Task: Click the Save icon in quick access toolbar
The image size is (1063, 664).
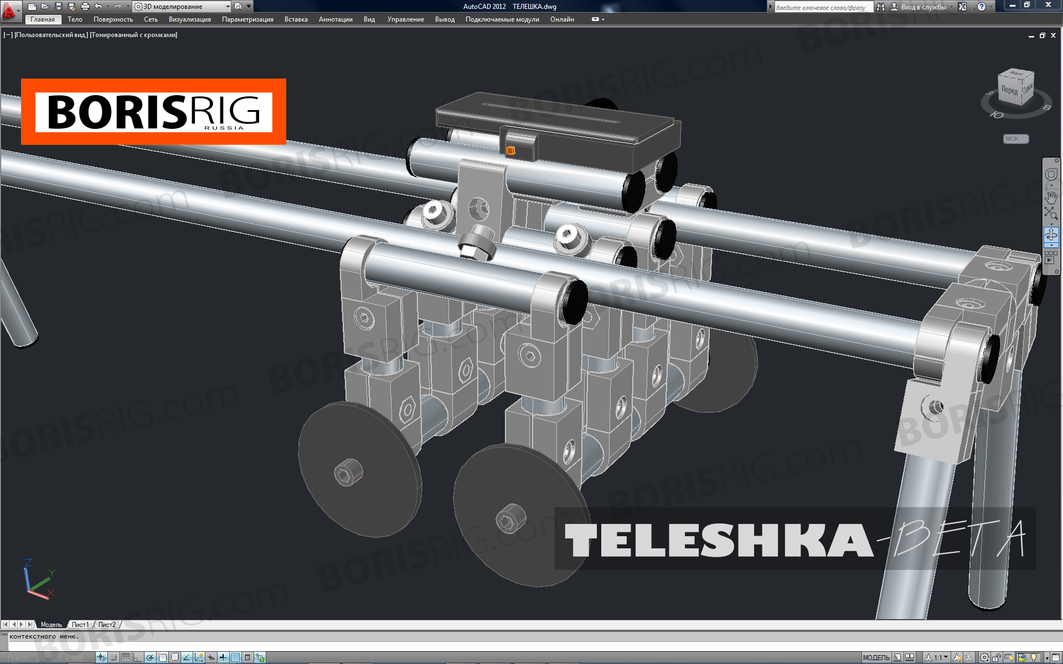Action: click(x=59, y=7)
